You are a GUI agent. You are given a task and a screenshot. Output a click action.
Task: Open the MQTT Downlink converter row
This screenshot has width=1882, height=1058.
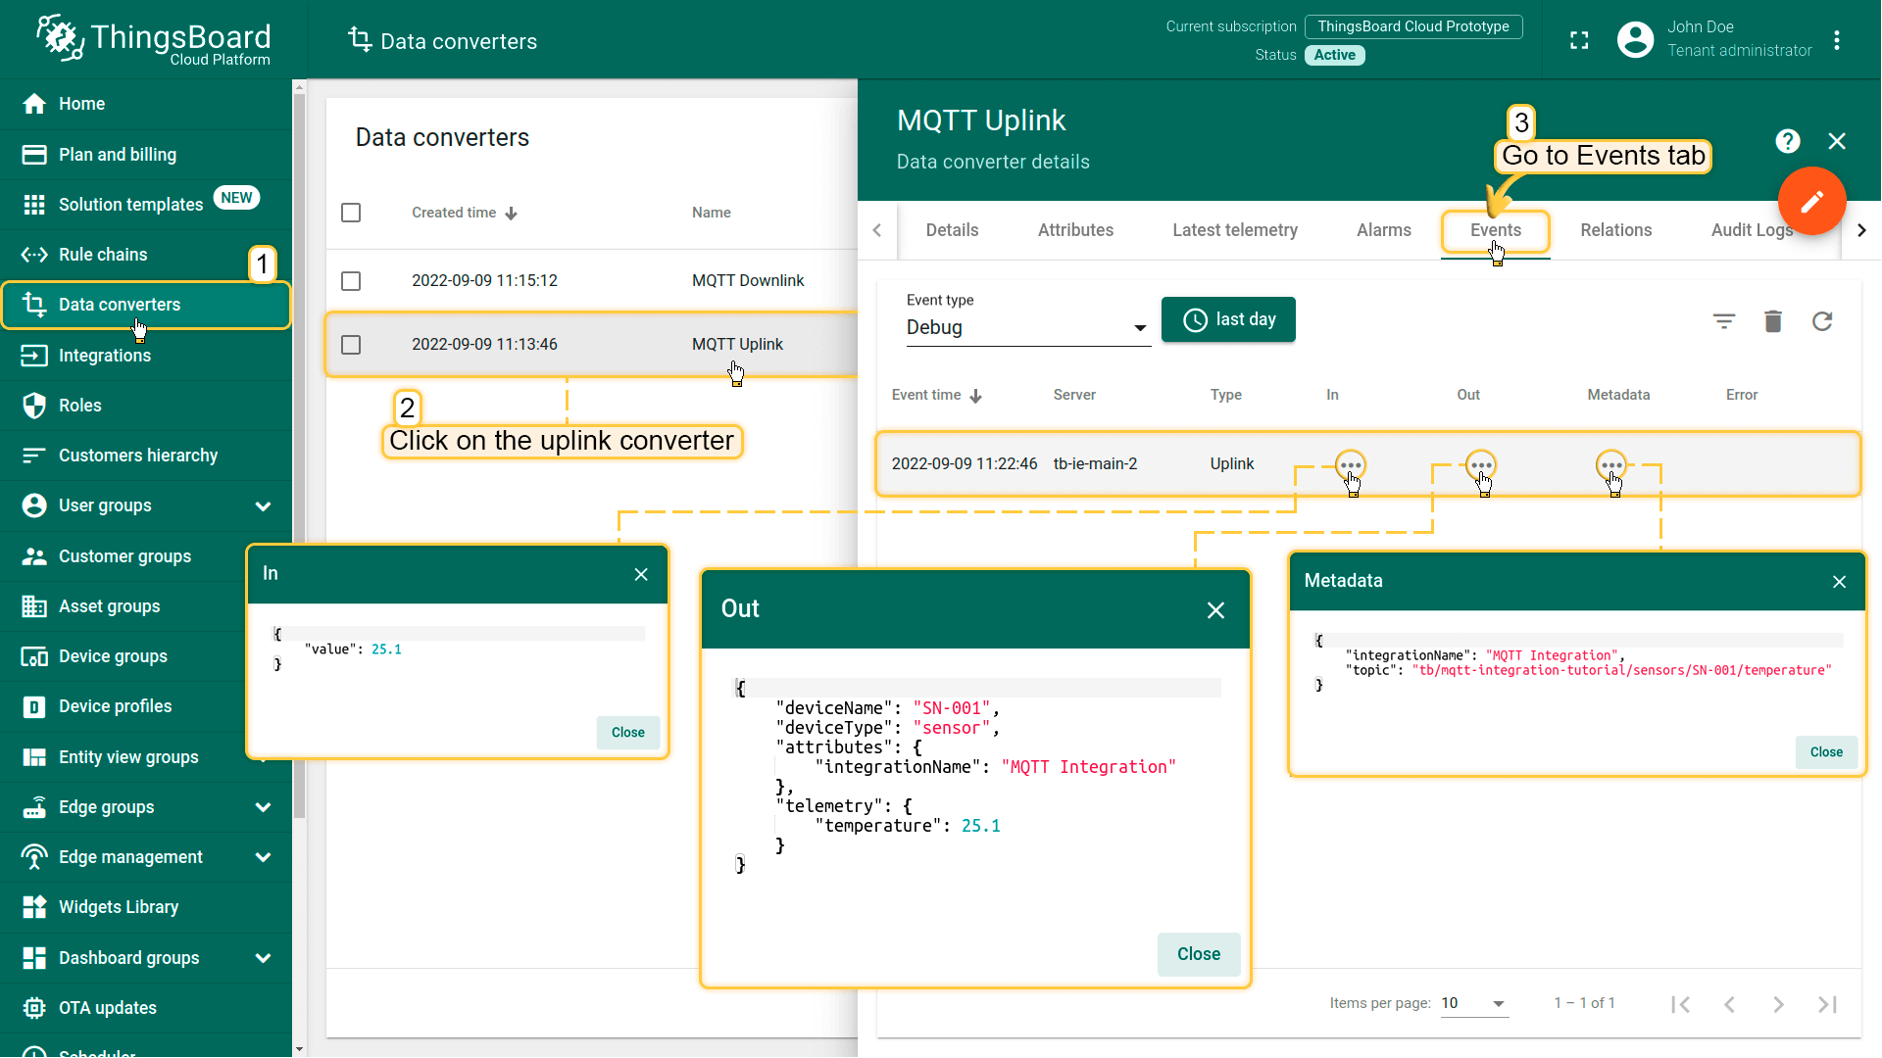(x=592, y=281)
